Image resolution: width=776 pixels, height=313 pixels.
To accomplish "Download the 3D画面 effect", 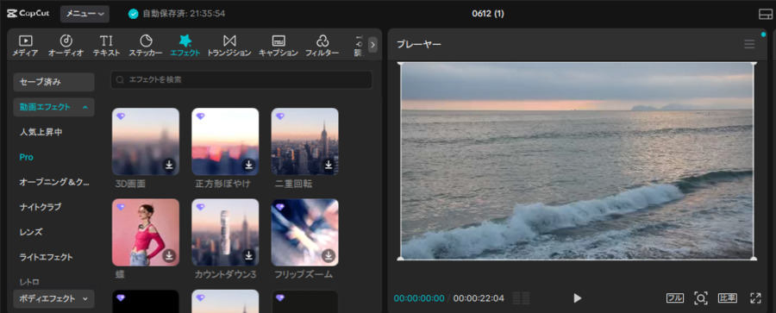I will pos(169,165).
